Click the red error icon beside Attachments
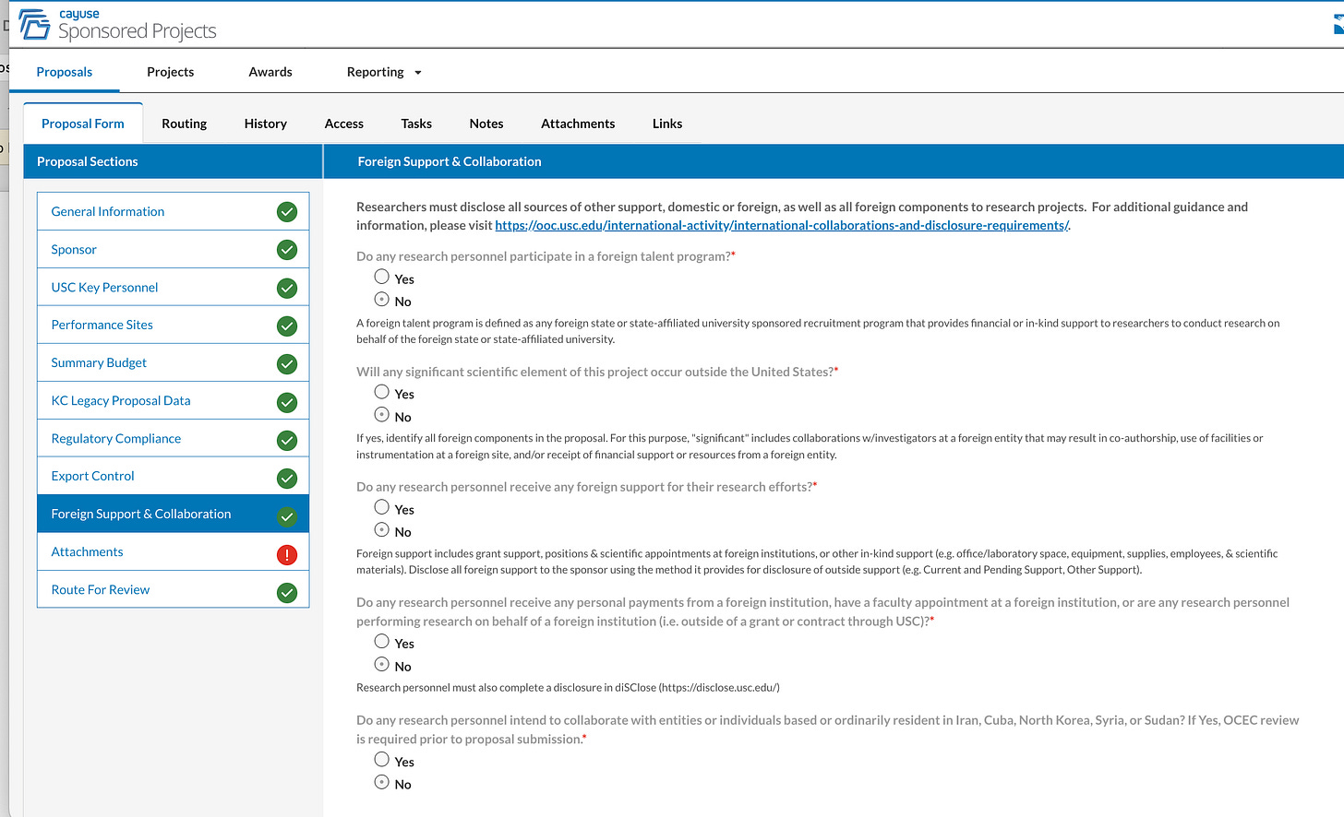This screenshot has width=1344, height=817. point(287,554)
